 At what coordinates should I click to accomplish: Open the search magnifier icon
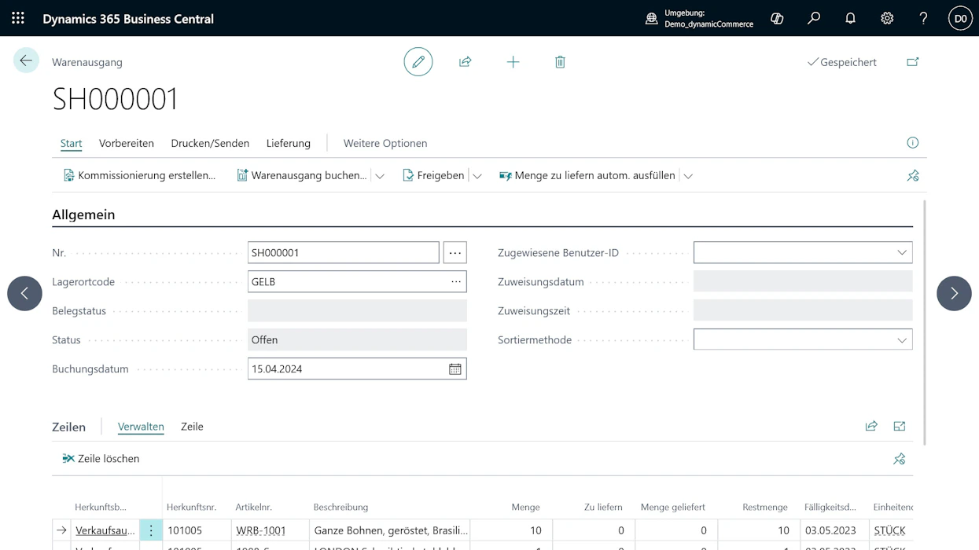814,18
